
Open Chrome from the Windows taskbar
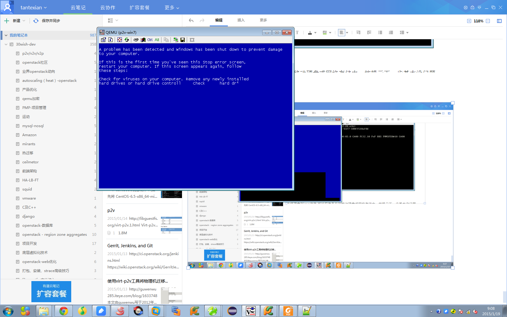[x=64, y=311]
